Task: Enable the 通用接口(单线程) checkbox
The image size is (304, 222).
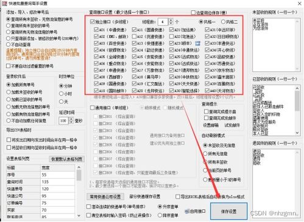Action: pyautogui.click(x=92, y=108)
